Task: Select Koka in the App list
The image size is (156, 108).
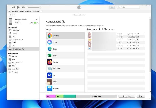Action: pyautogui.click(x=65, y=82)
